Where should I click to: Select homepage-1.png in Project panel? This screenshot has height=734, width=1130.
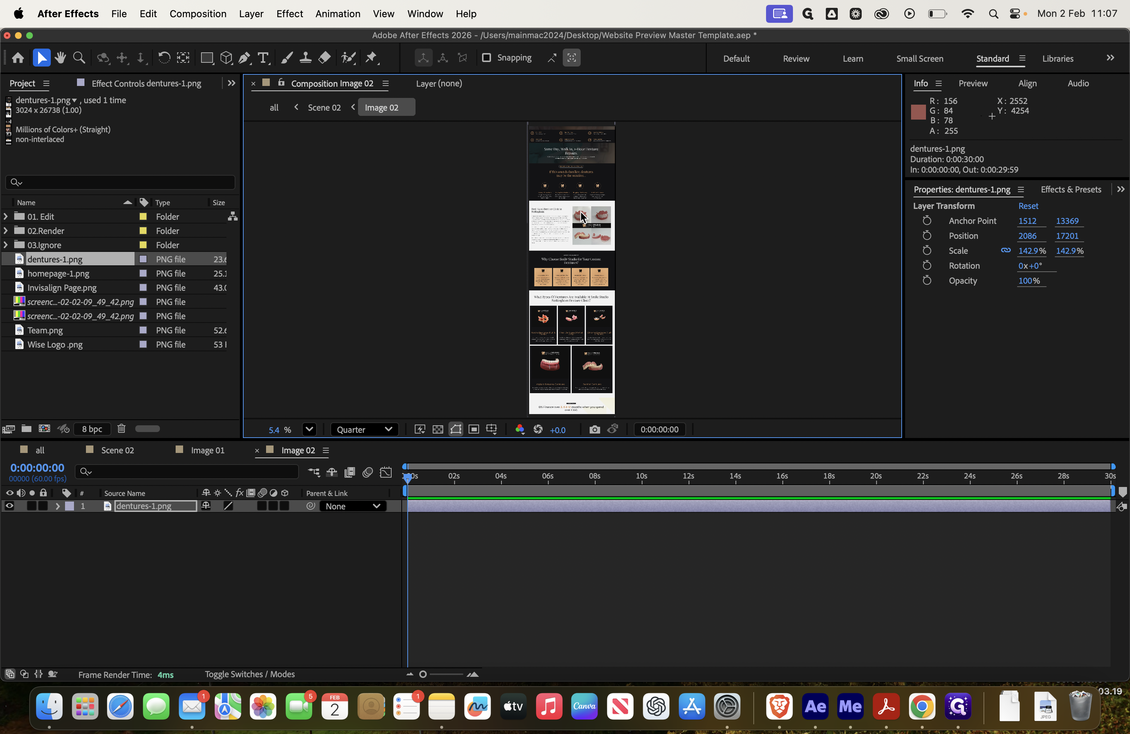[x=58, y=274]
